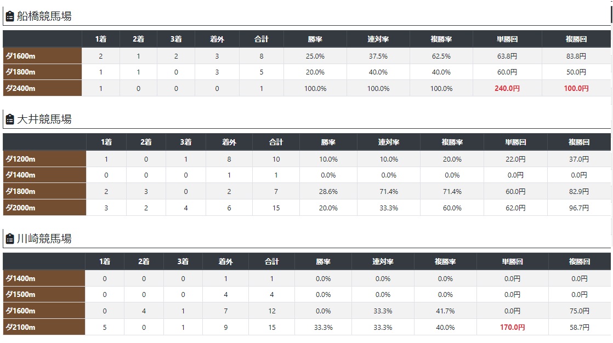
Task: Click the clipboard icon beside 船橋競馬場
Action: pos(9,16)
